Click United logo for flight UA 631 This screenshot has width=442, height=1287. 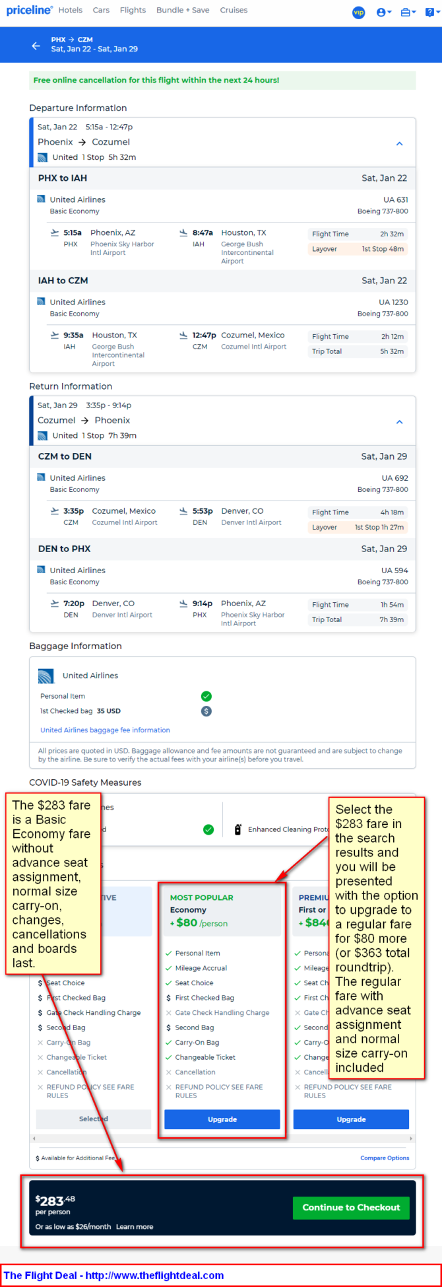click(41, 199)
